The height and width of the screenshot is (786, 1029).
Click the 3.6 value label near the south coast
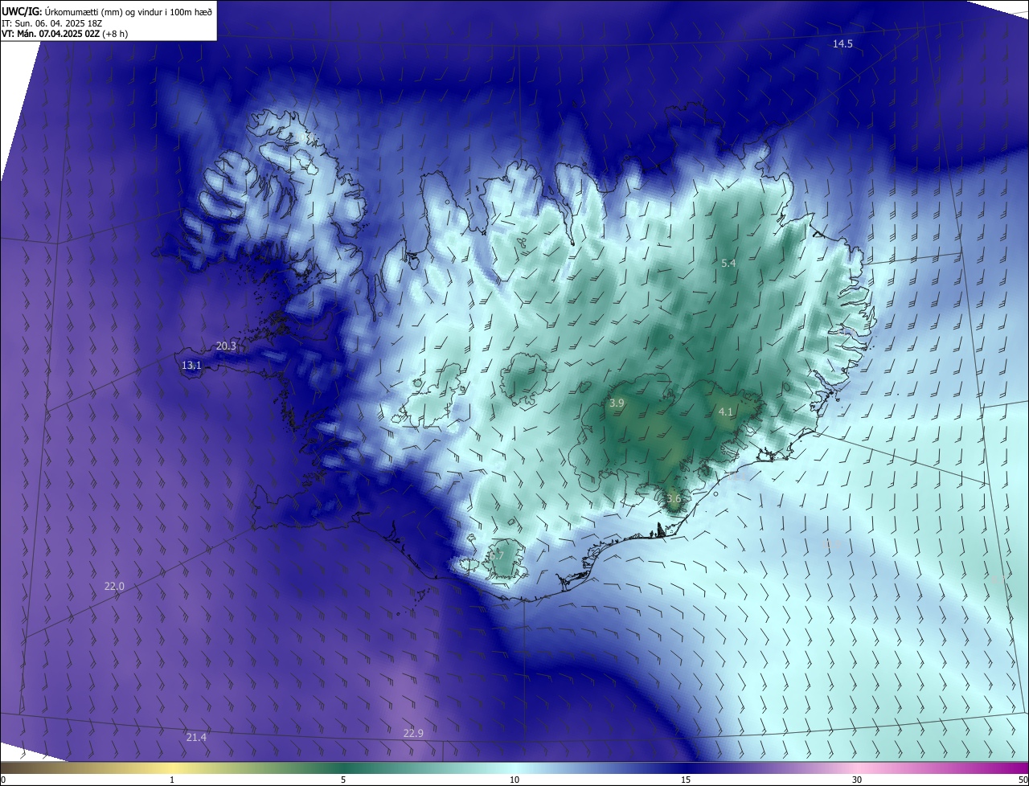coord(674,499)
